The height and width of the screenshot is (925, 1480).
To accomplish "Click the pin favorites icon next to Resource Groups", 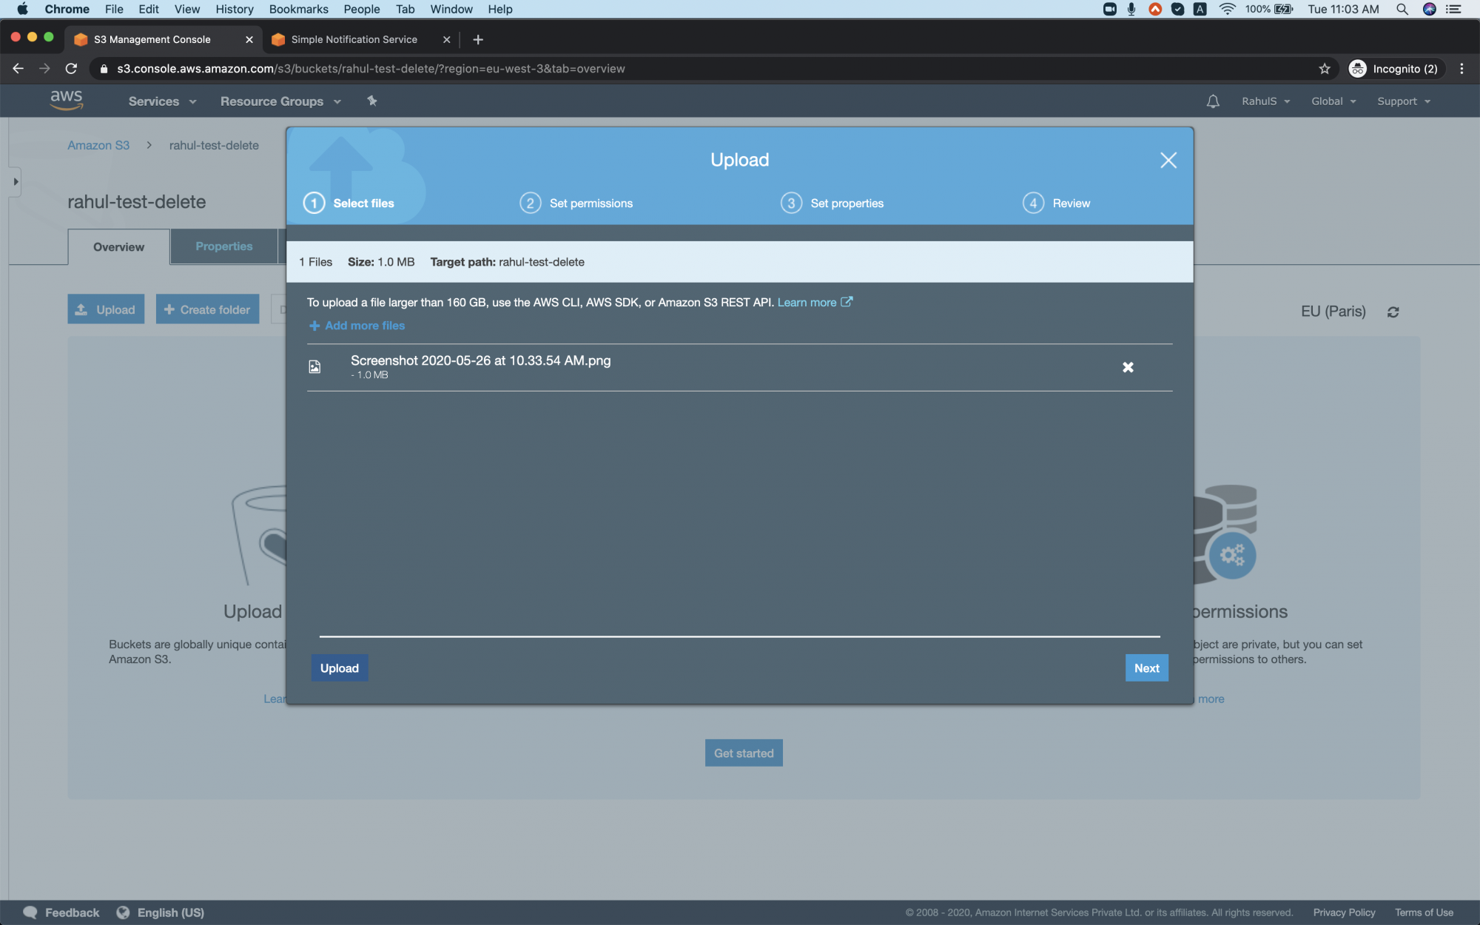I will tap(372, 101).
